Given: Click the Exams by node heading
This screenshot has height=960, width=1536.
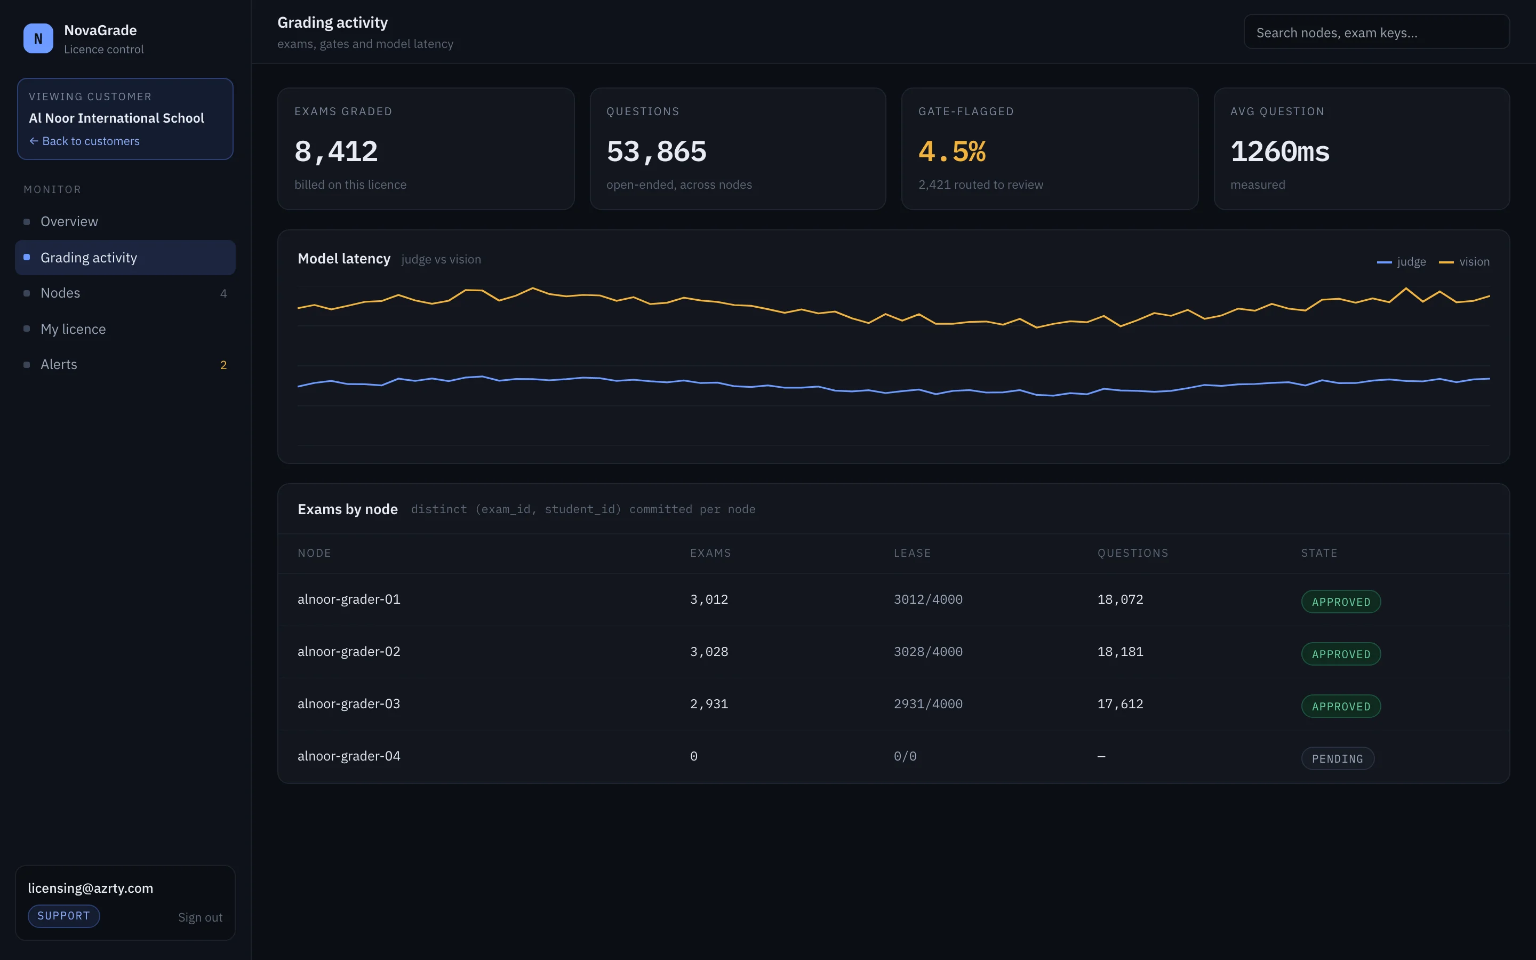Looking at the screenshot, I should coord(348,509).
